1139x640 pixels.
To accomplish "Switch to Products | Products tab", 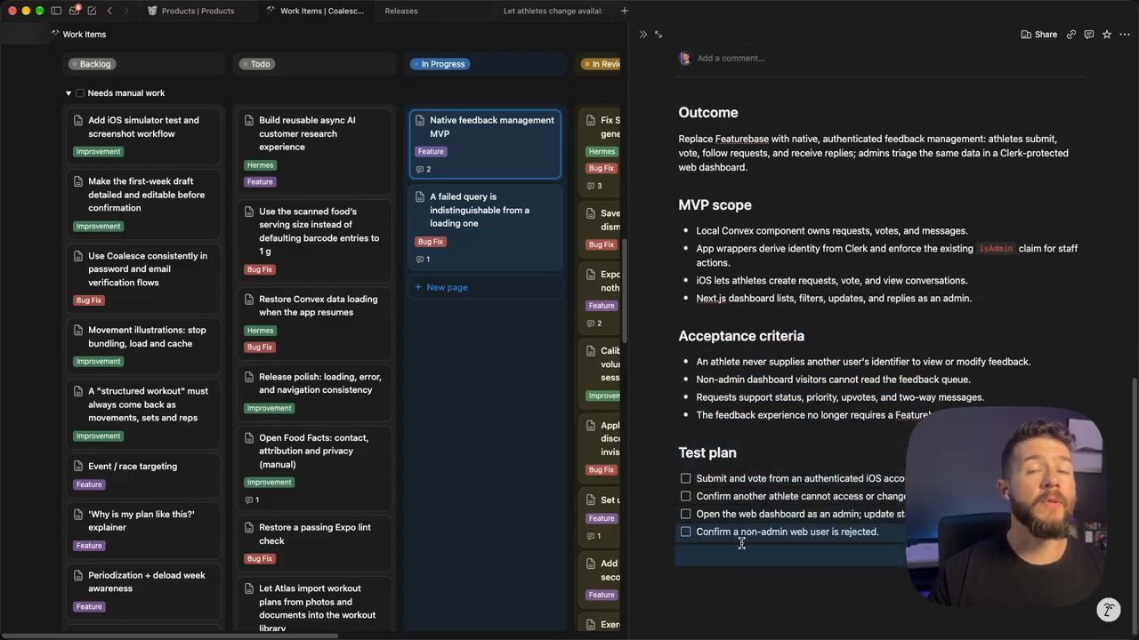I will [x=191, y=11].
